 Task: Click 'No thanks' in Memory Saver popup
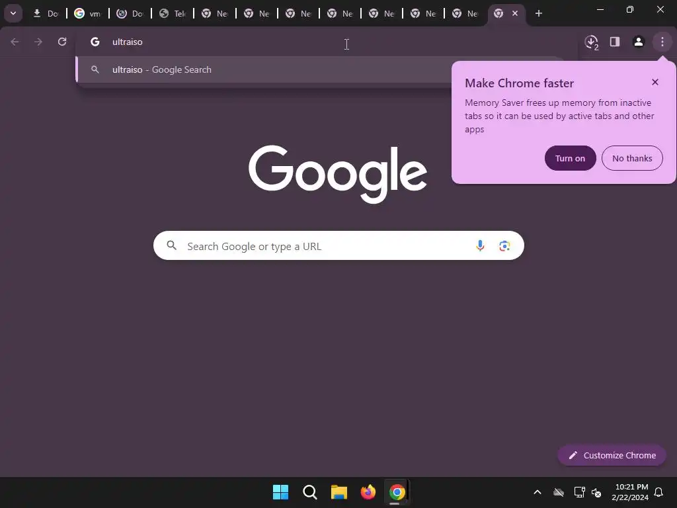click(632, 158)
